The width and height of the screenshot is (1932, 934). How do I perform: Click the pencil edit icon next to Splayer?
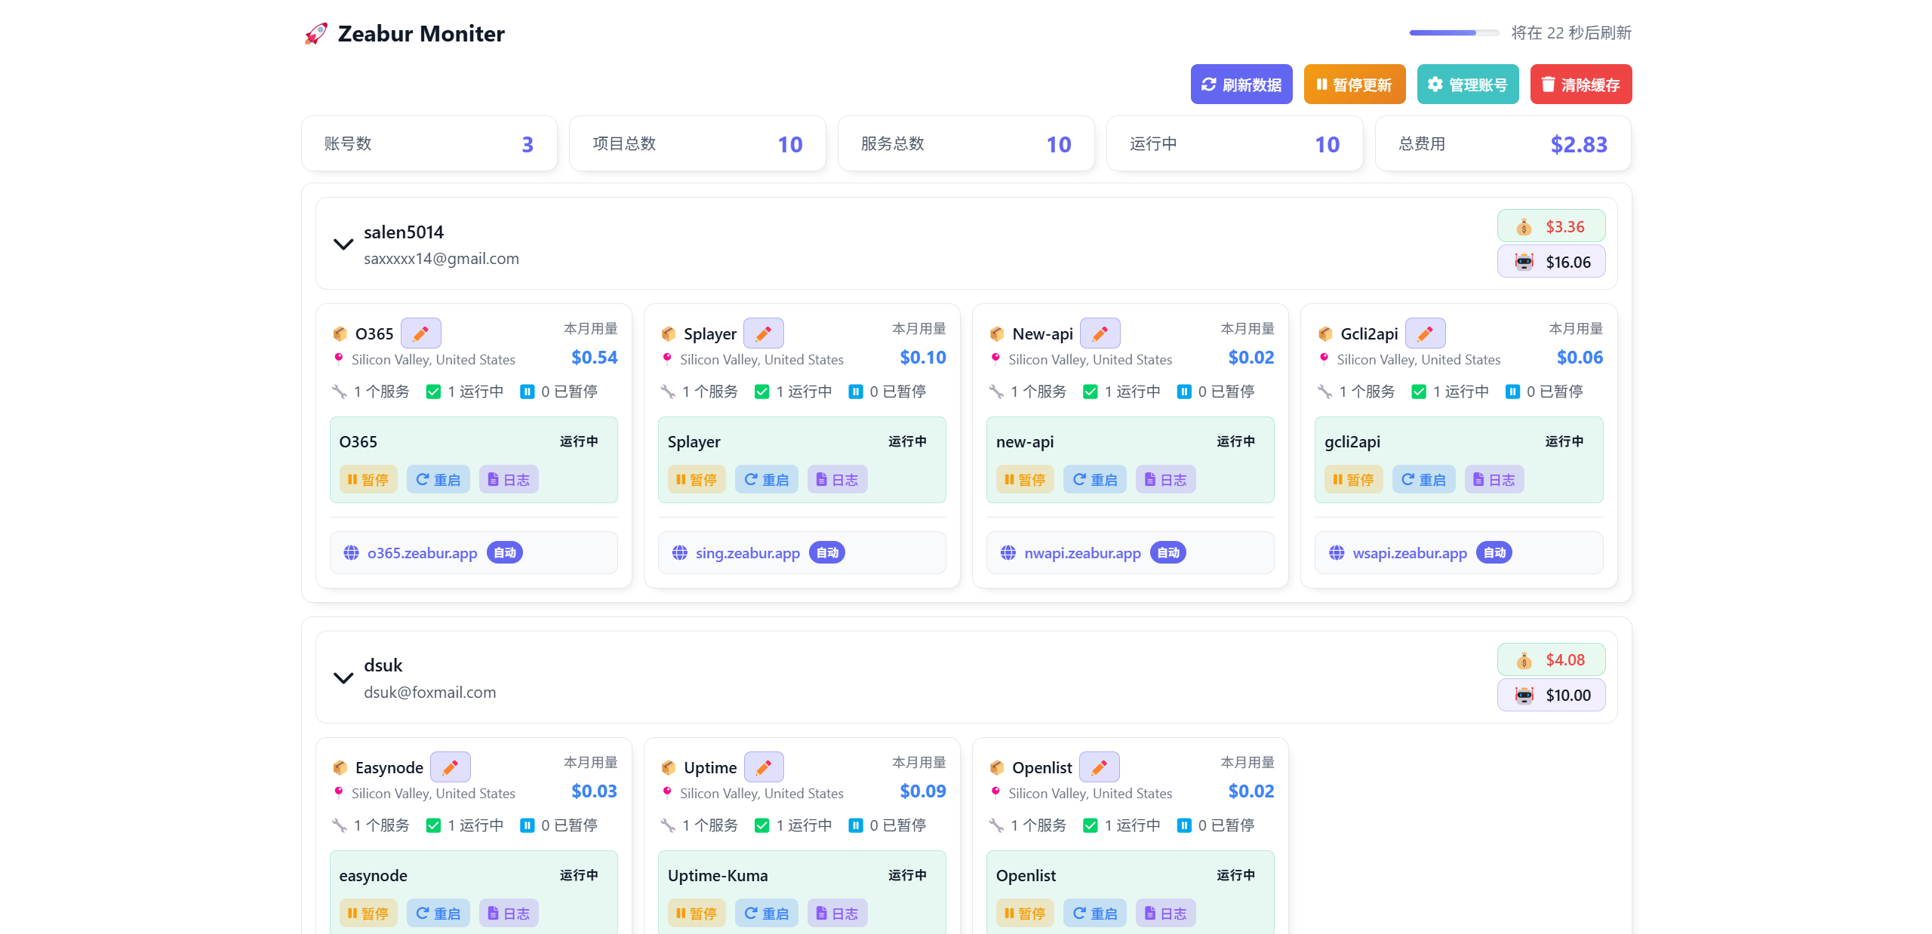point(763,333)
